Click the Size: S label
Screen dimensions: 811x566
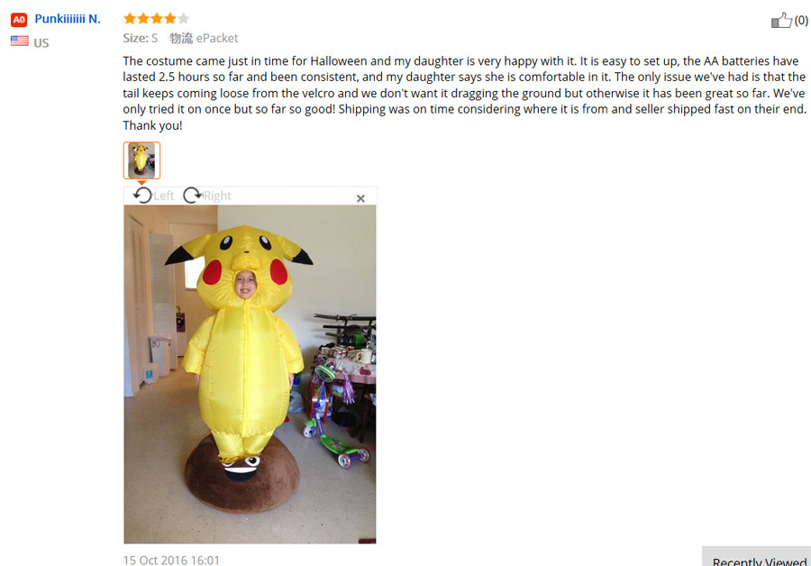click(x=141, y=38)
